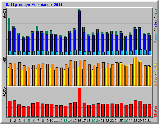The width and height of the screenshot is (159, 124).
Task: Click weekend day label 5 on the x-axis
Action: pyautogui.click(x=29, y=121)
